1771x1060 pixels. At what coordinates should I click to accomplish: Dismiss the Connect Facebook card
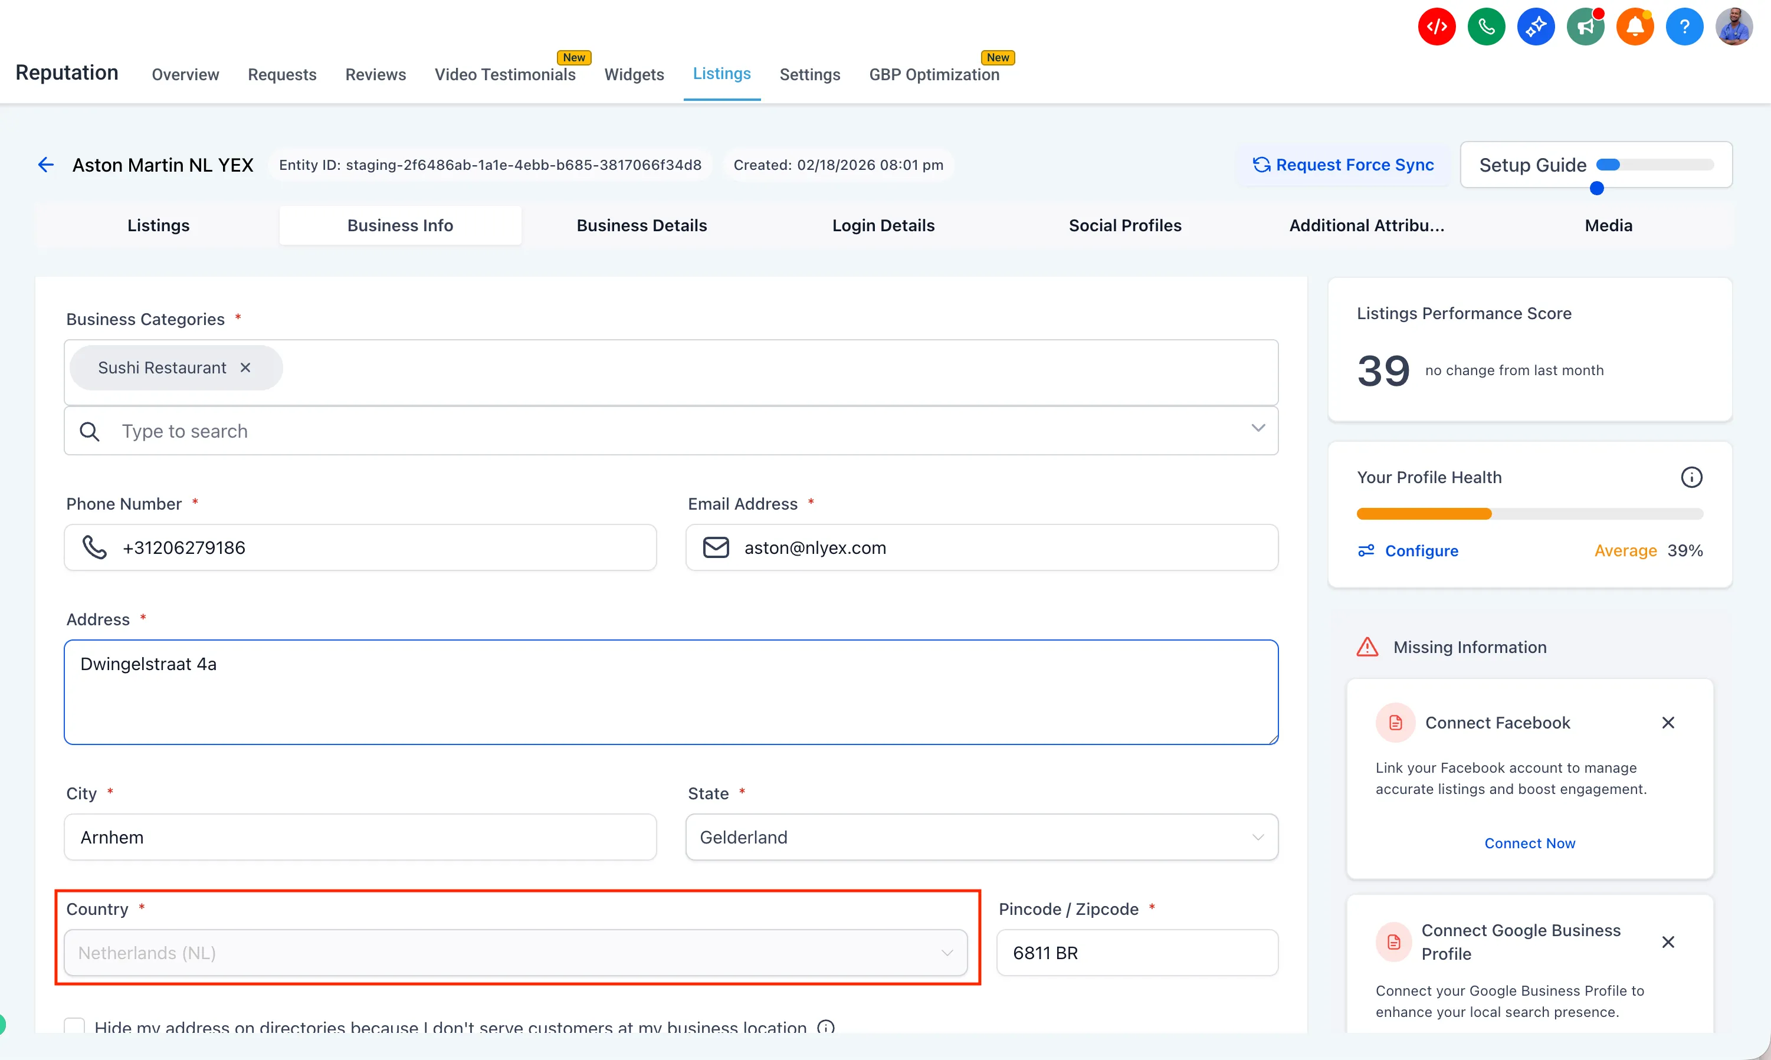[1667, 723]
